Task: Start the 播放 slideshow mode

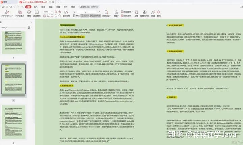Action: tap(29, 13)
